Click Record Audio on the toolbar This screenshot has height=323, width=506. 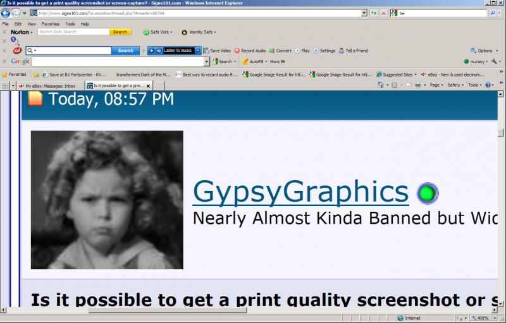pos(250,51)
